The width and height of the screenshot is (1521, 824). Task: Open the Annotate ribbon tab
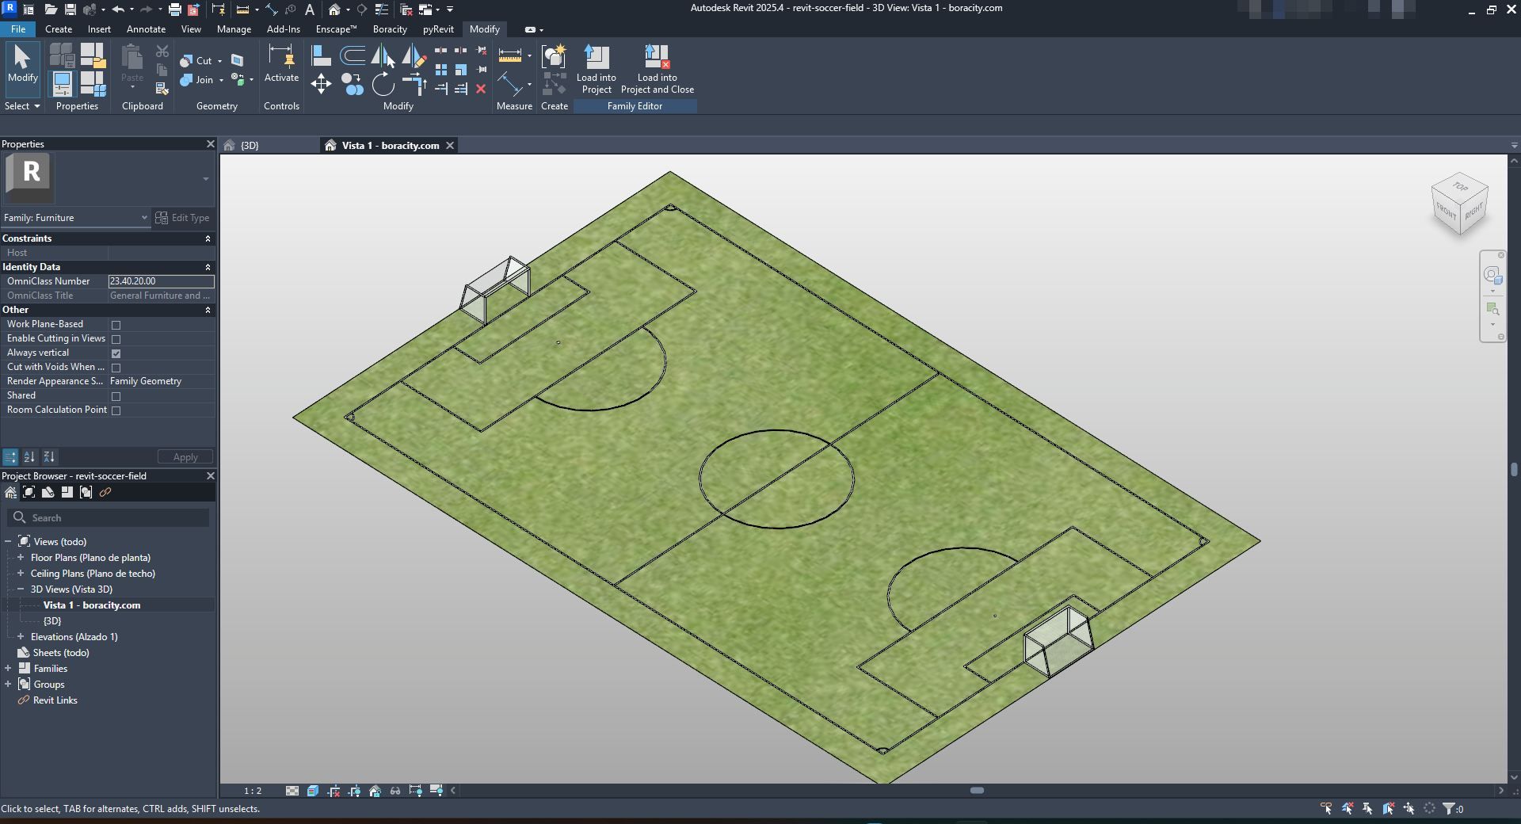(x=147, y=29)
